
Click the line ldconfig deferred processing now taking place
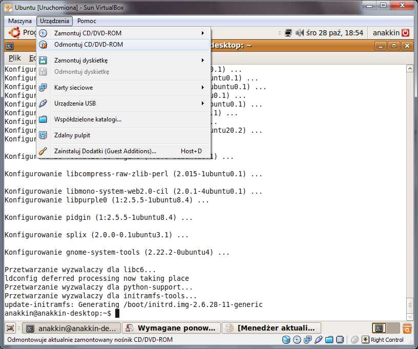[x=97, y=278]
